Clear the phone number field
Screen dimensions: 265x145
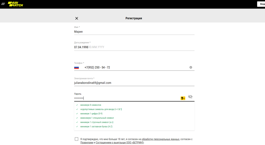click(x=191, y=67)
